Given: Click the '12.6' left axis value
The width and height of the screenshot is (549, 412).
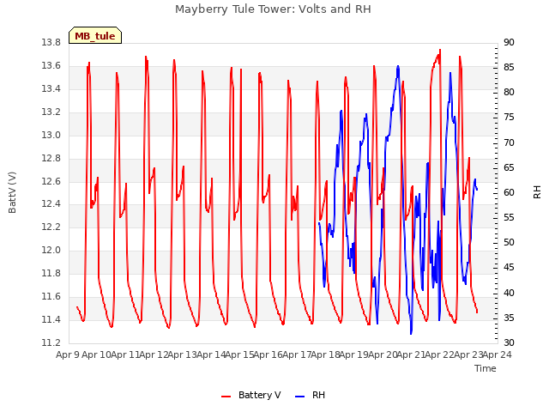Looking at the screenshot, I should tap(51, 181).
